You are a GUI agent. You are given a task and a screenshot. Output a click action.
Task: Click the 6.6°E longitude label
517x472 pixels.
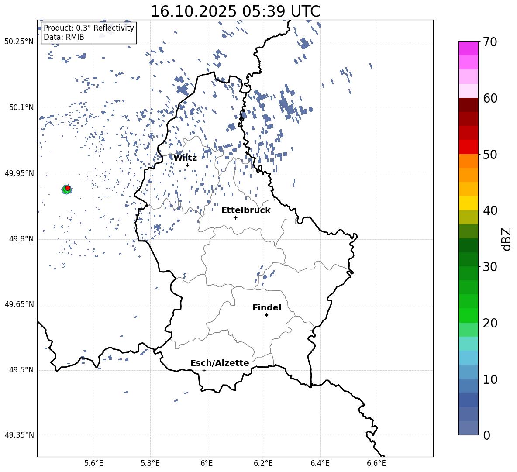pyautogui.click(x=376, y=463)
